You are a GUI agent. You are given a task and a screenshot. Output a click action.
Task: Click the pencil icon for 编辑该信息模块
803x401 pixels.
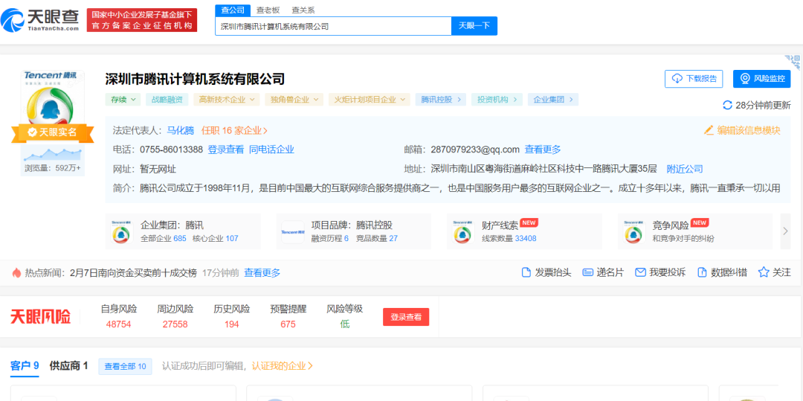709,131
